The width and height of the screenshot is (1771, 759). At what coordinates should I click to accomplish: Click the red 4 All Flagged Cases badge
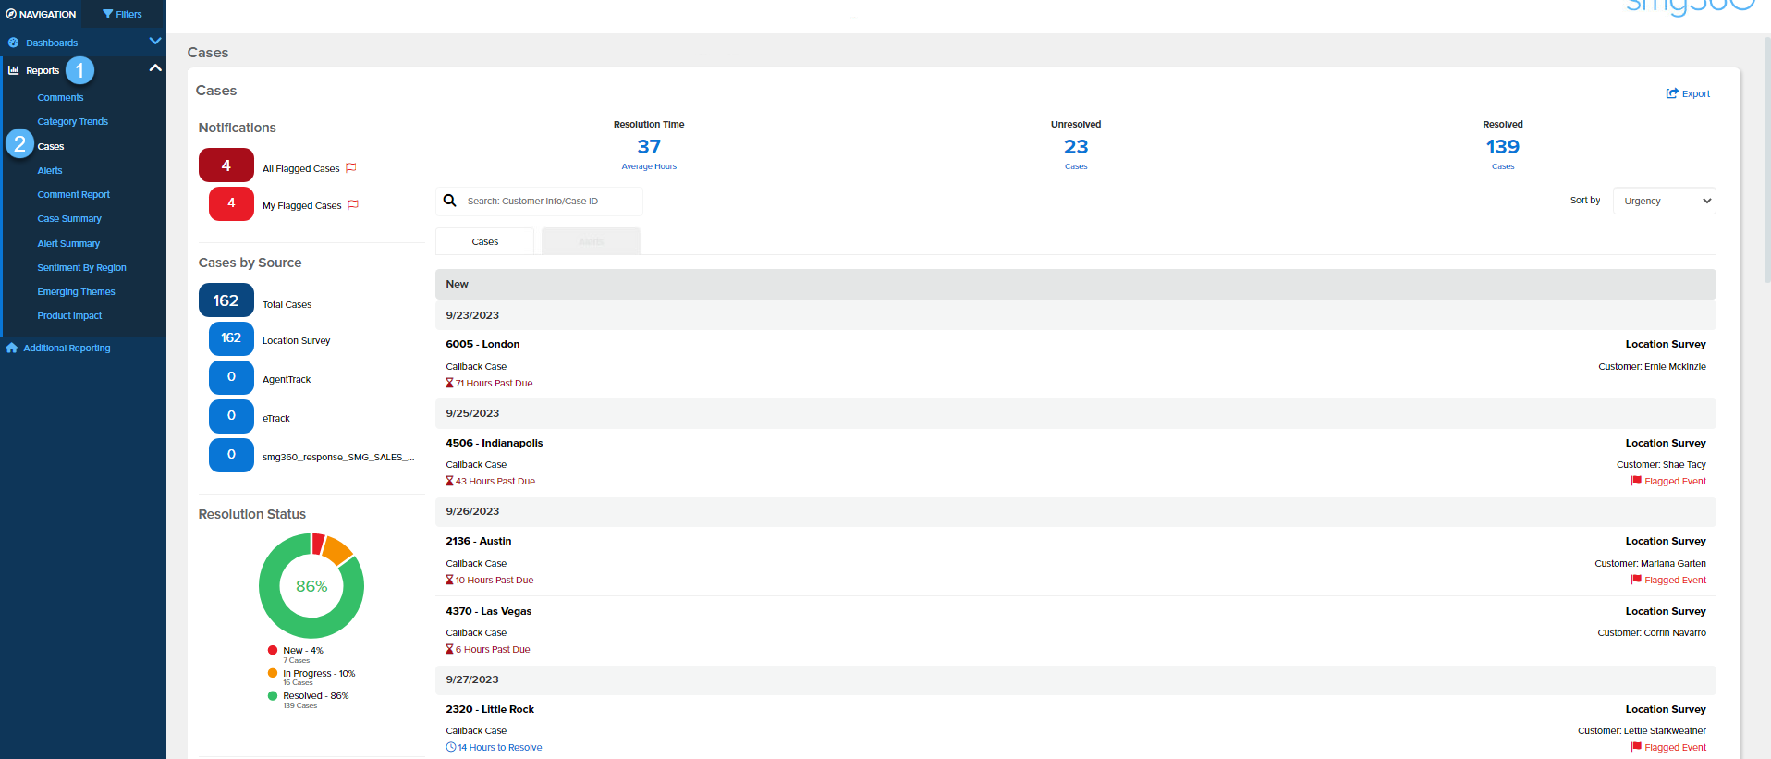[226, 165]
